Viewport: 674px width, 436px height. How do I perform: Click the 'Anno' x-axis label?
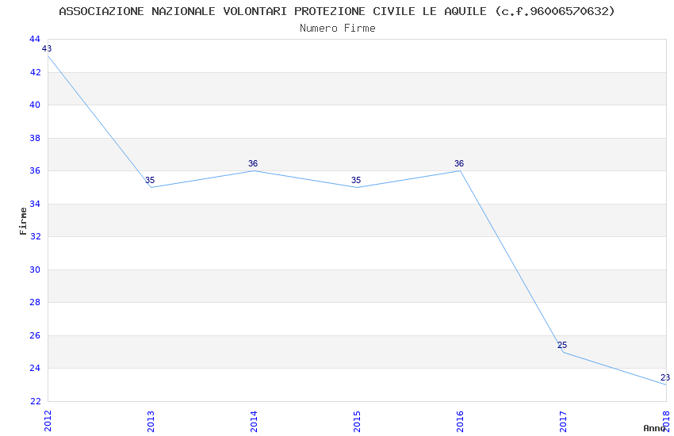click(654, 428)
